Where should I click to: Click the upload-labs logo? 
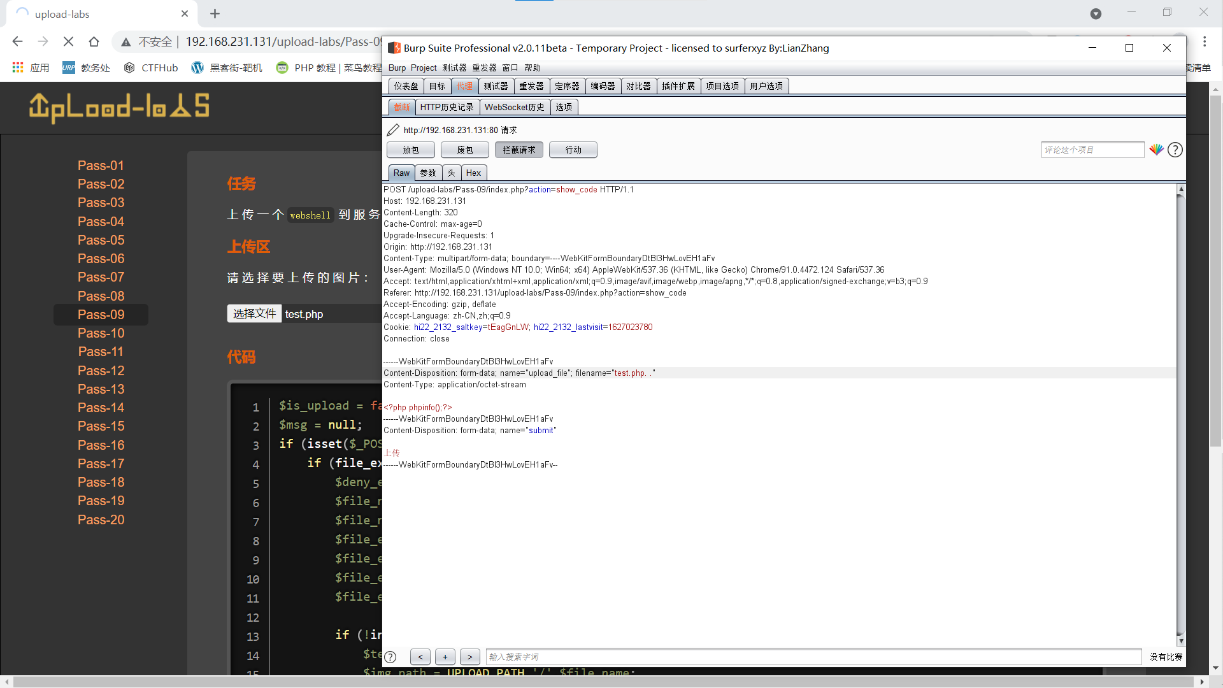(x=119, y=106)
